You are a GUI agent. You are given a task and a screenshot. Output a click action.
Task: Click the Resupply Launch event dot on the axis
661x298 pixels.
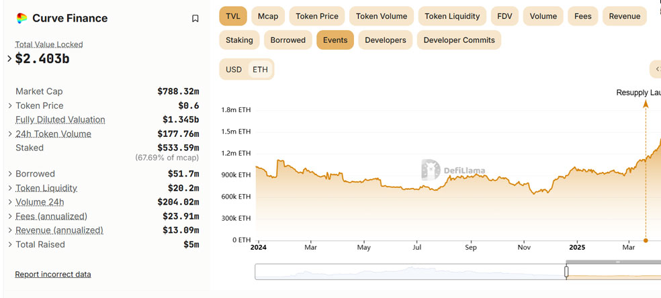[646, 241]
